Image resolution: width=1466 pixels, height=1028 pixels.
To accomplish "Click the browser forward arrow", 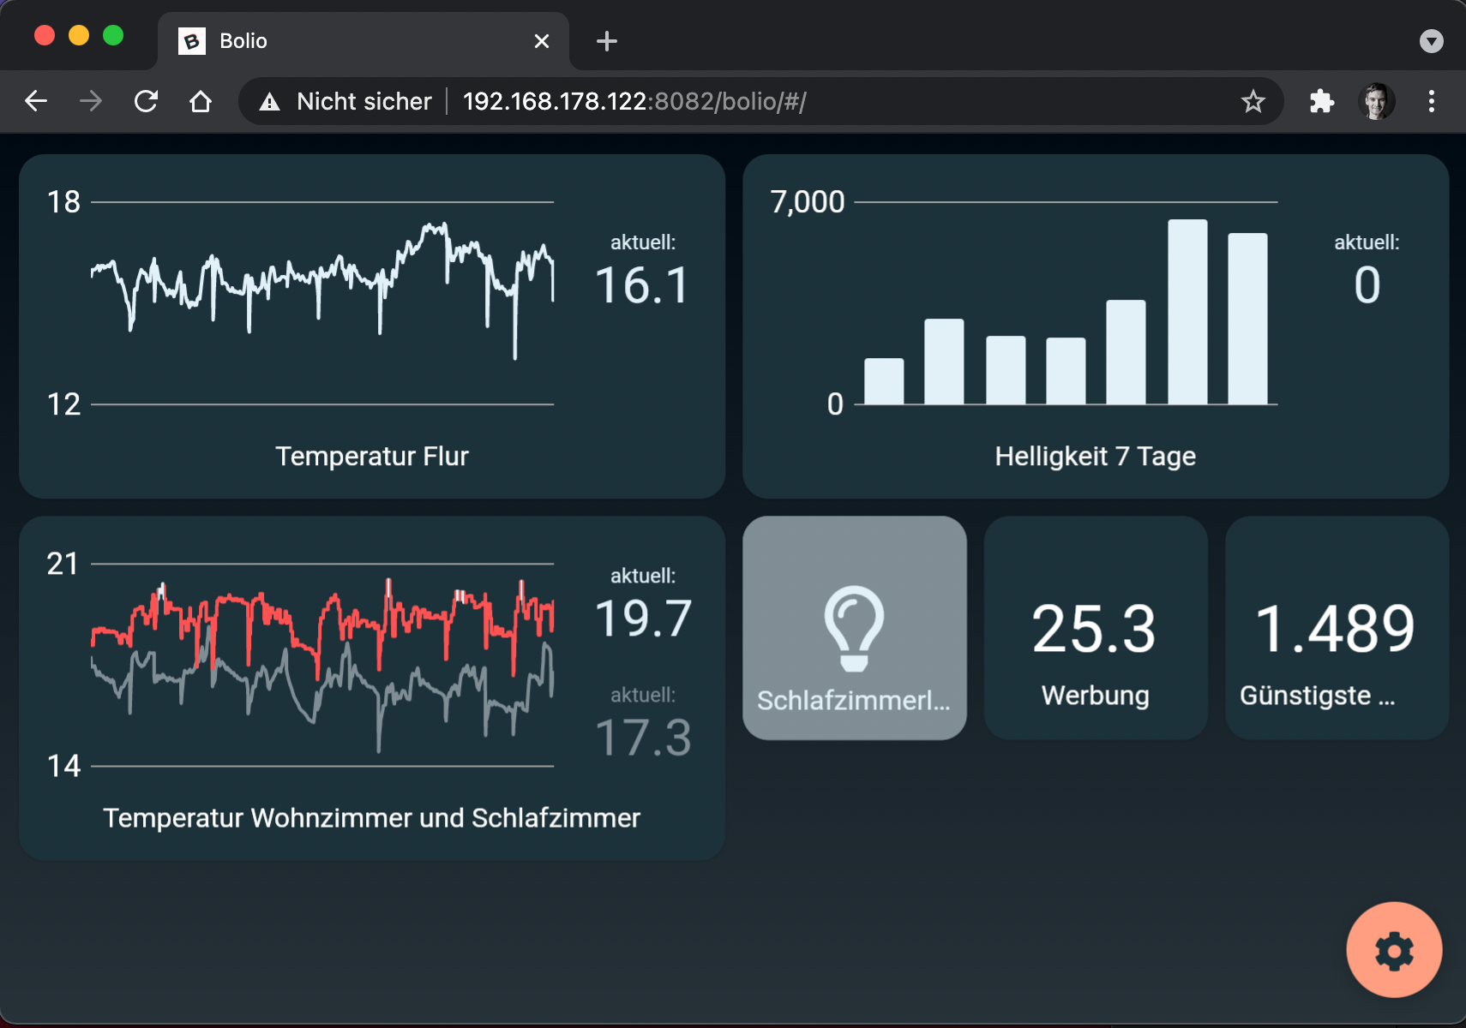I will click(x=91, y=101).
